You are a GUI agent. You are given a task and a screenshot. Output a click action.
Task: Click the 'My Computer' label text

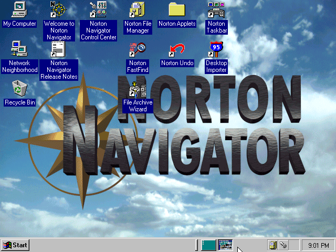pyautogui.click(x=19, y=24)
